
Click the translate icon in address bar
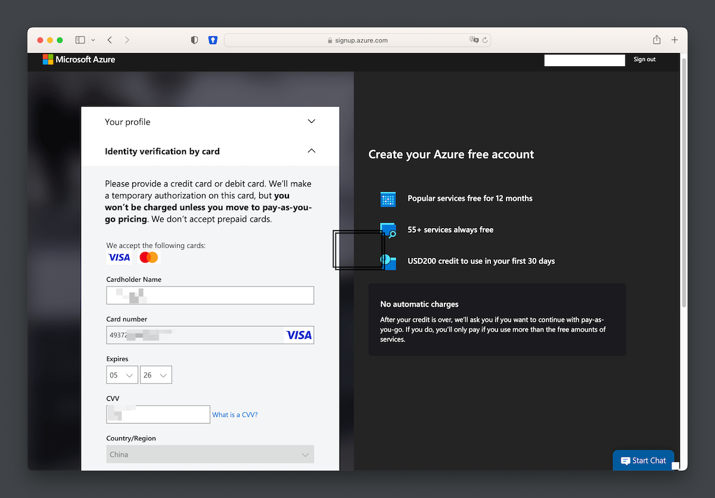474,40
